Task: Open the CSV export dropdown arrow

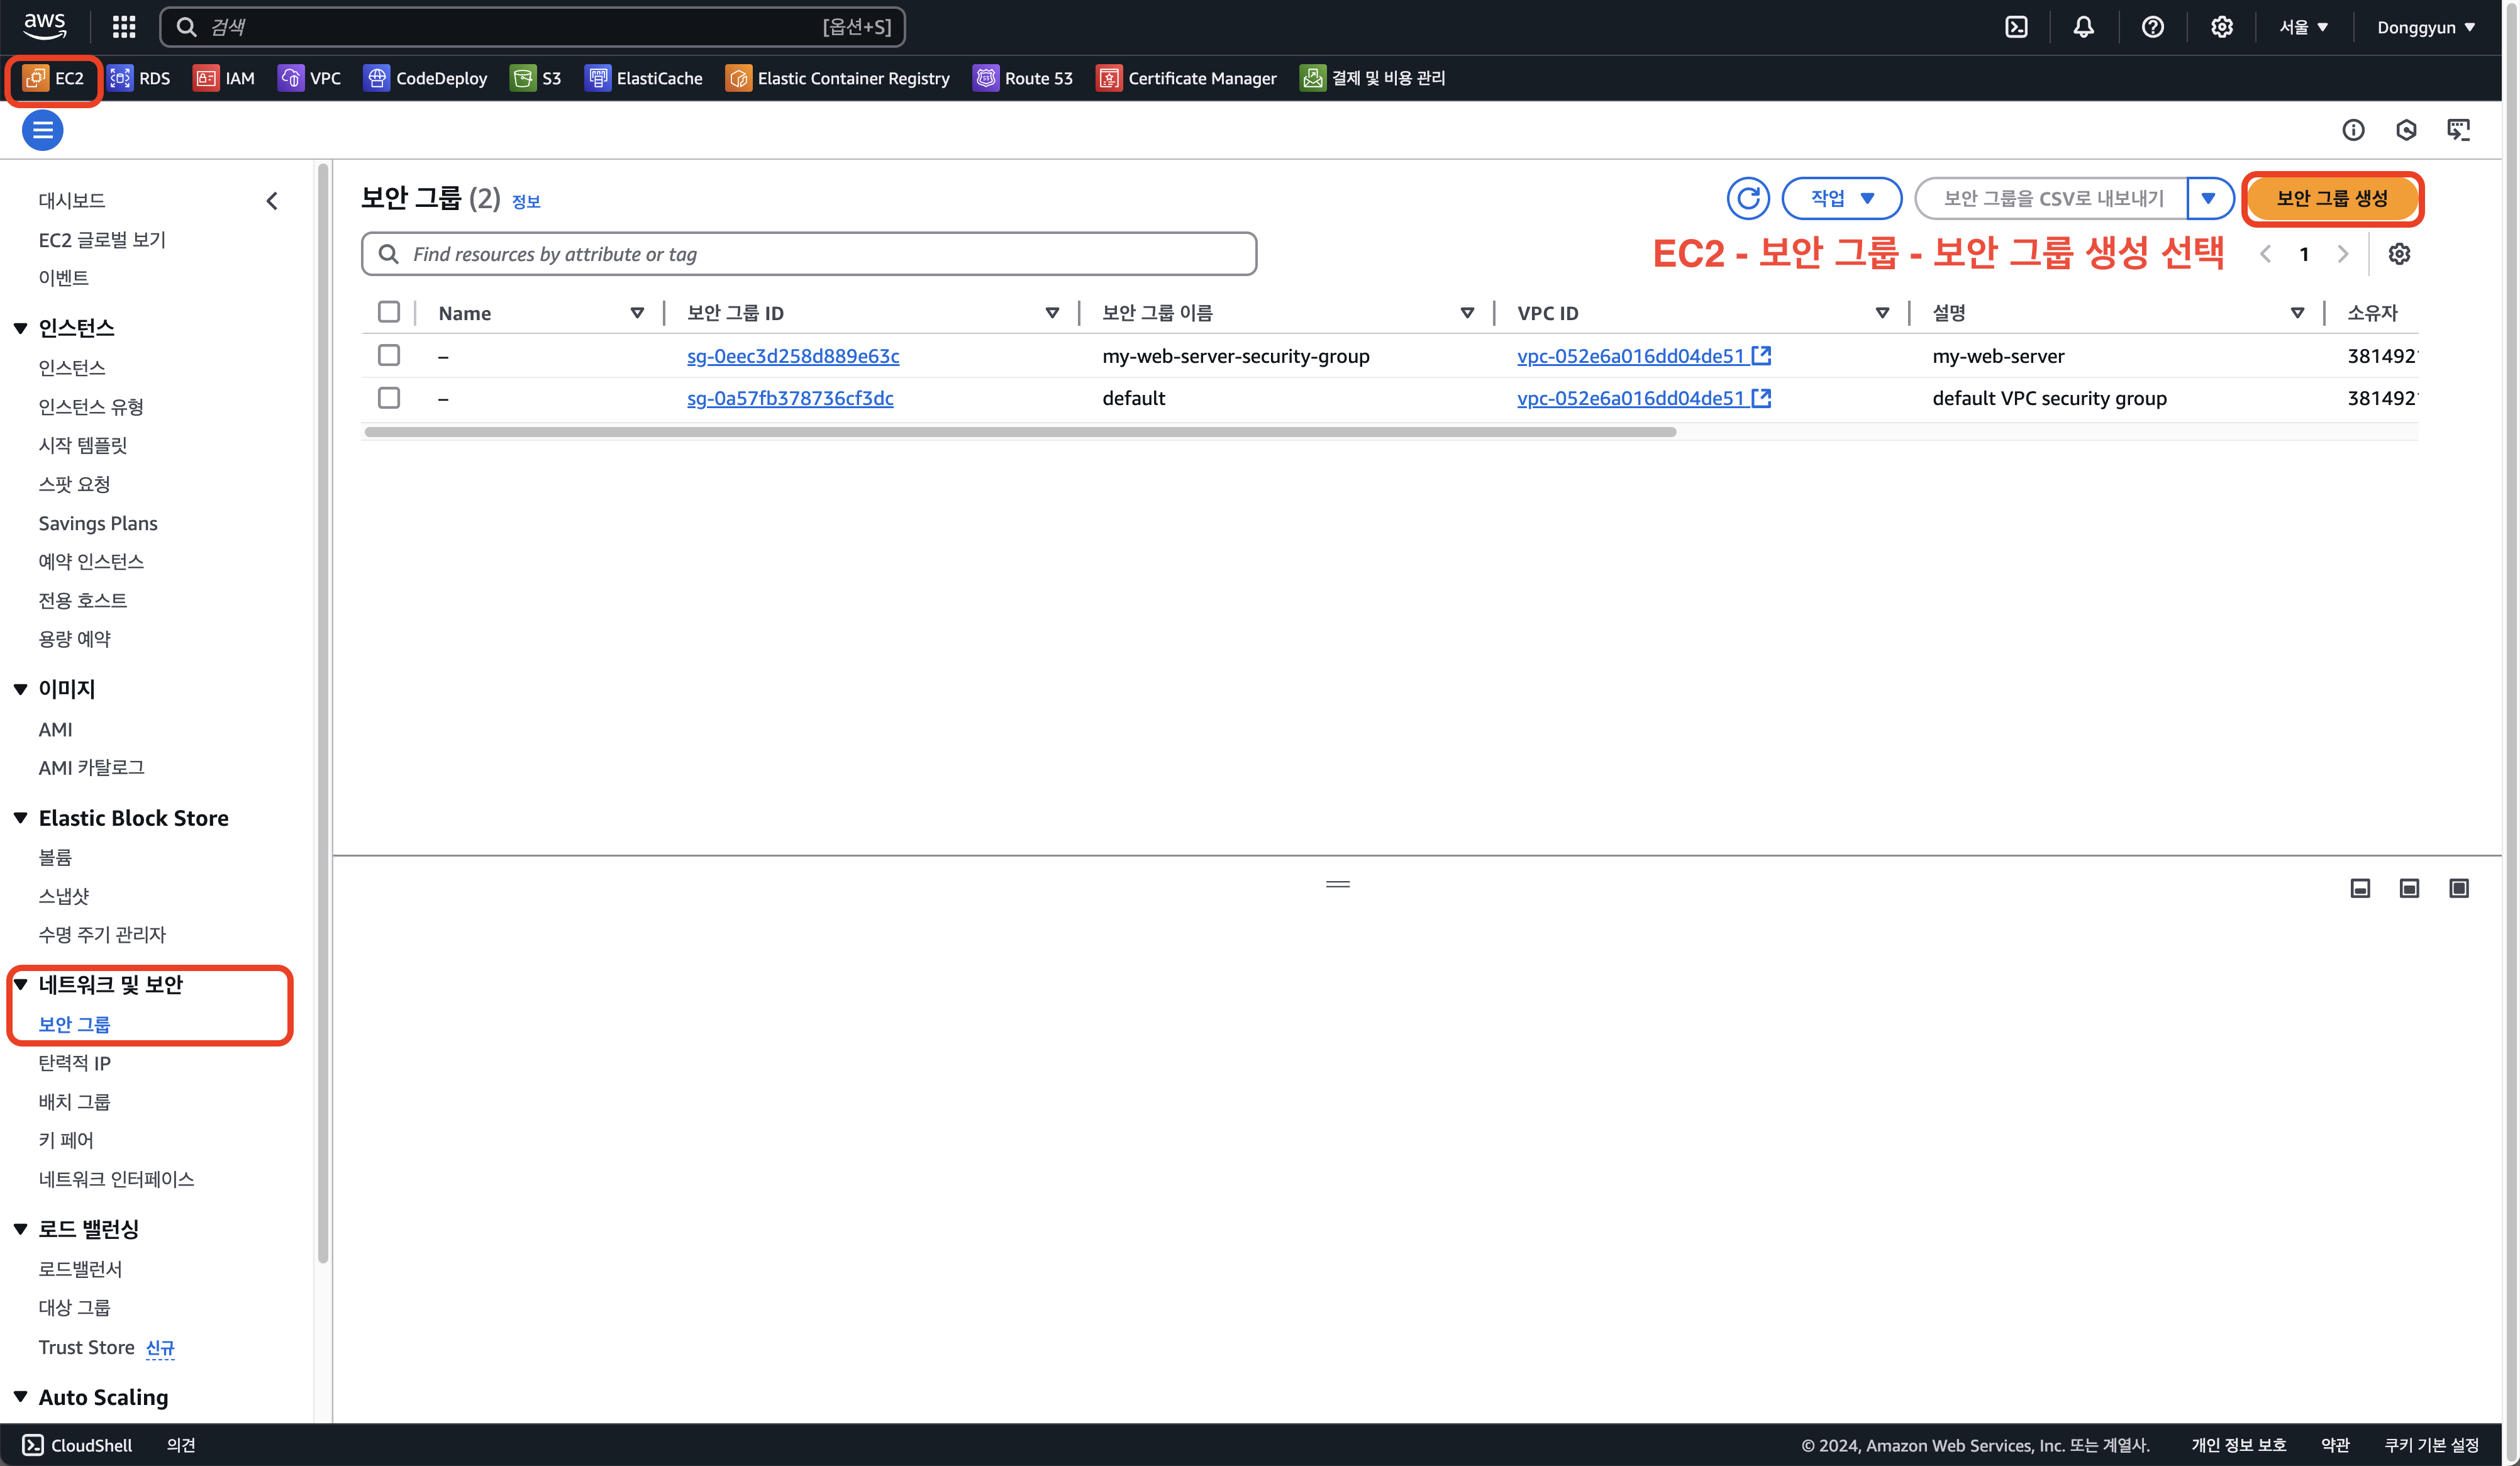Action: (x=2209, y=198)
